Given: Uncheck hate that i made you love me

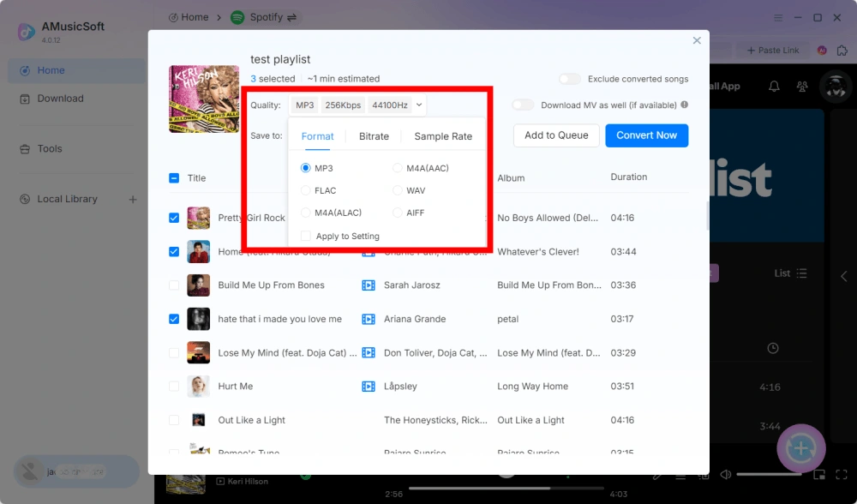Looking at the screenshot, I should [x=174, y=319].
